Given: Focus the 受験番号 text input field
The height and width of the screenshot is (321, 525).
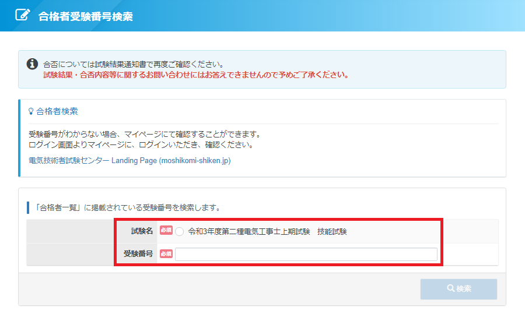Looking at the screenshot, I should click(x=306, y=254).
